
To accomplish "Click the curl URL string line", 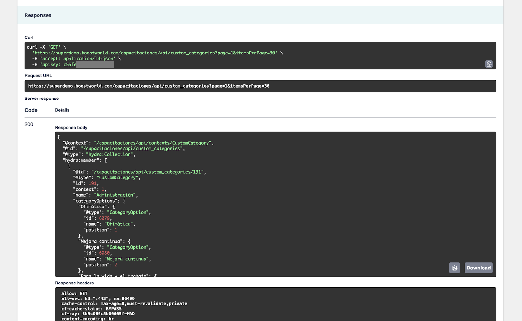I will [156, 53].
